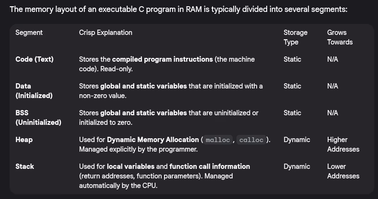Click the malloc code chip
Image resolution: width=378 pixels, height=199 pixels.
(217, 140)
